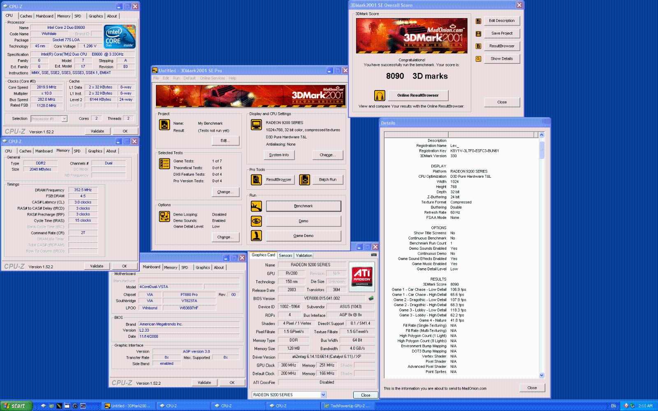658x411 pixels.
Task: Click the system clock showing 2:10 AM
Action: [x=645, y=406]
